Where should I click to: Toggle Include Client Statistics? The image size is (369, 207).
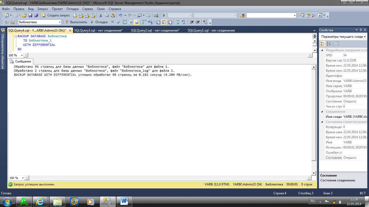click(150, 22)
